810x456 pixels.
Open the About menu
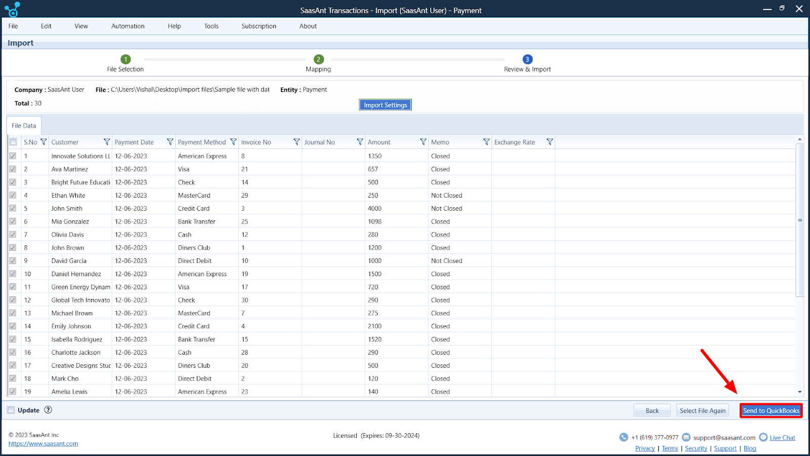(308, 26)
